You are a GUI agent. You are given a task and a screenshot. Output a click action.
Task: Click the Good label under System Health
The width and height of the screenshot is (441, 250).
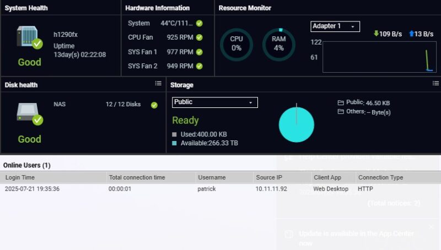pyautogui.click(x=30, y=62)
